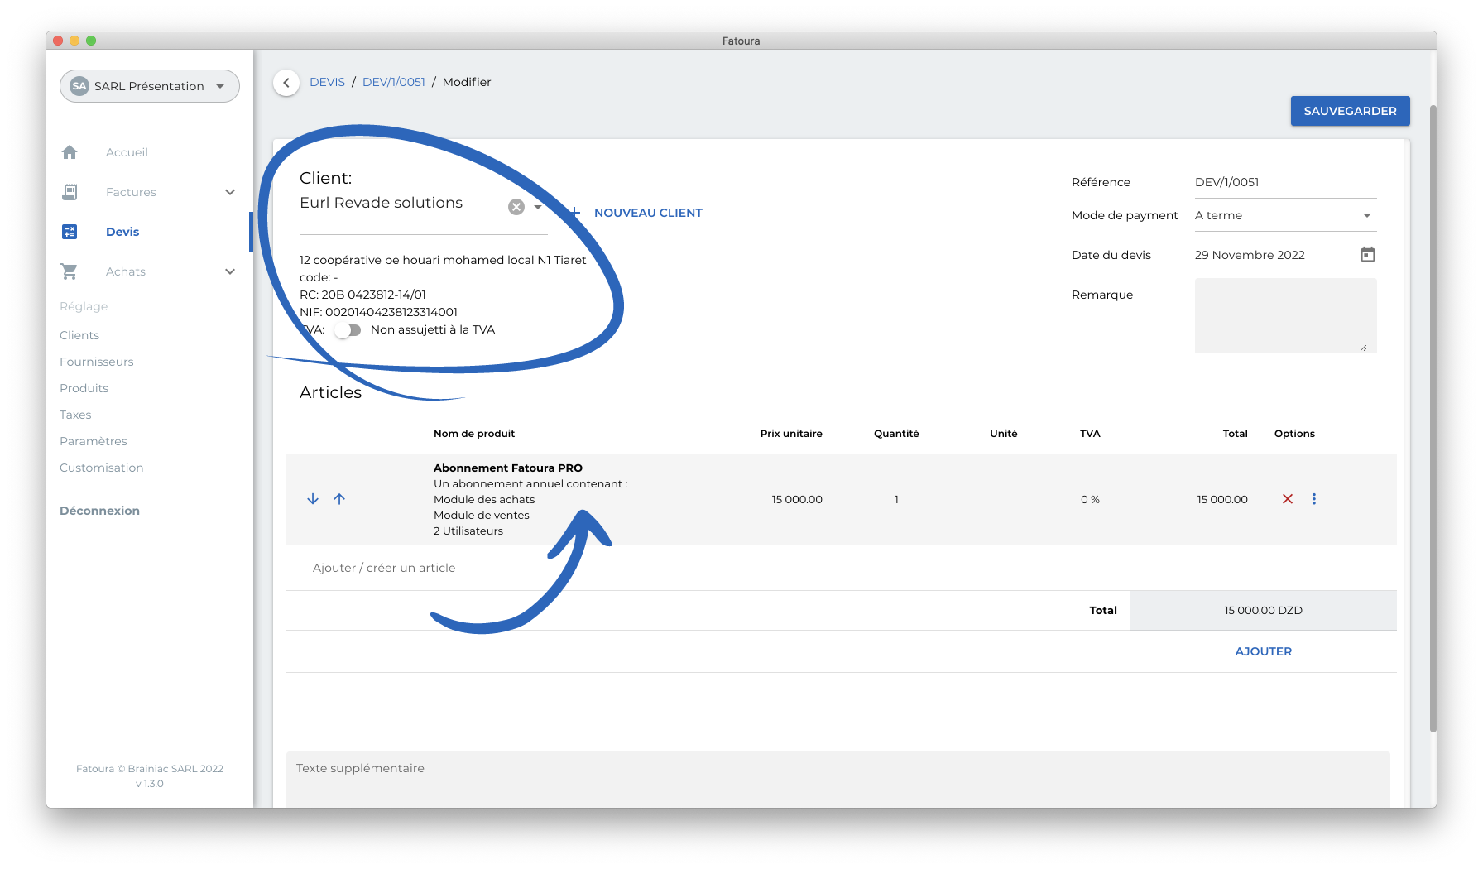Expand the client selection dropdown arrow

[536, 208]
